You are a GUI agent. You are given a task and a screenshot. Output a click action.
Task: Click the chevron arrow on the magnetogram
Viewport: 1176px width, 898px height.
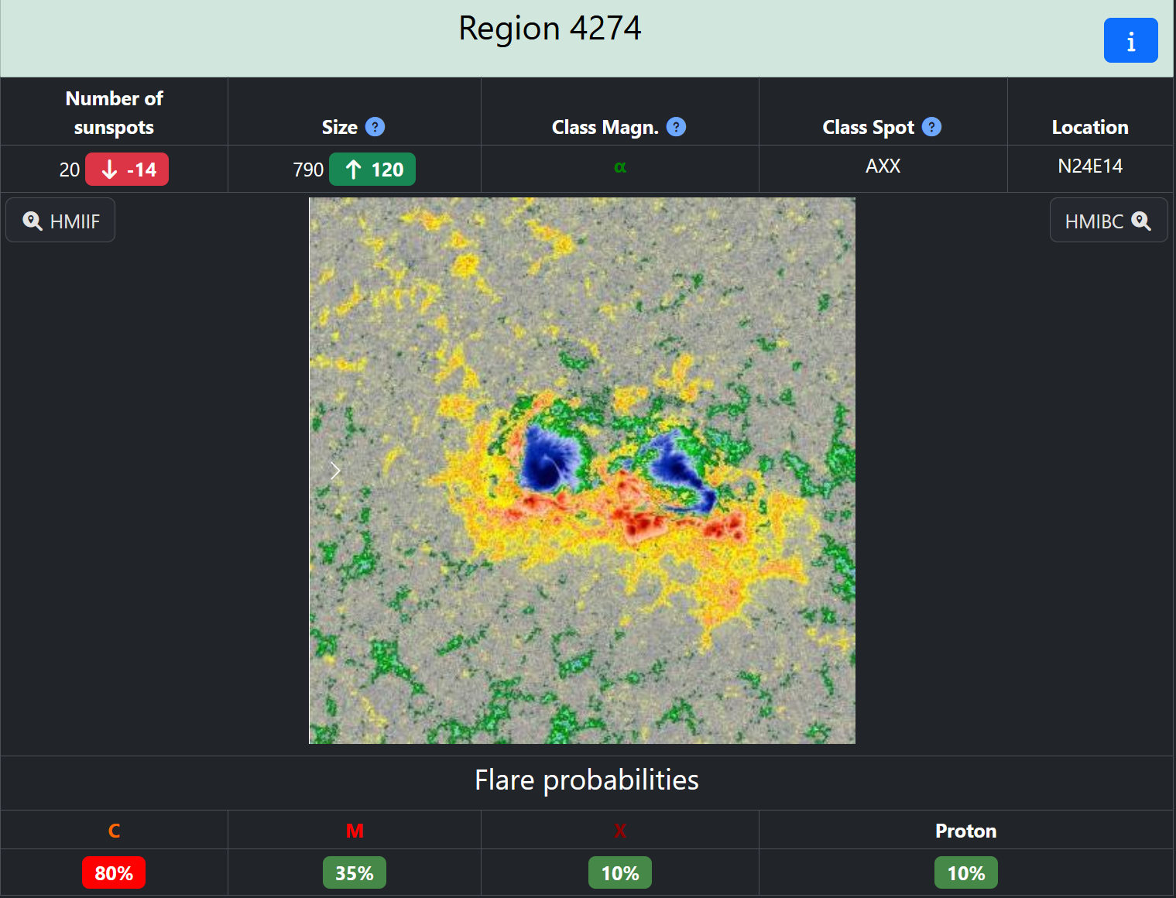pos(335,471)
